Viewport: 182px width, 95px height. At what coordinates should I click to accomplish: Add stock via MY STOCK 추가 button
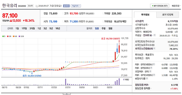click(160, 6)
